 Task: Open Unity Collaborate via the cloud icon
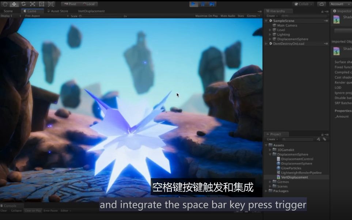(x=321, y=4)
